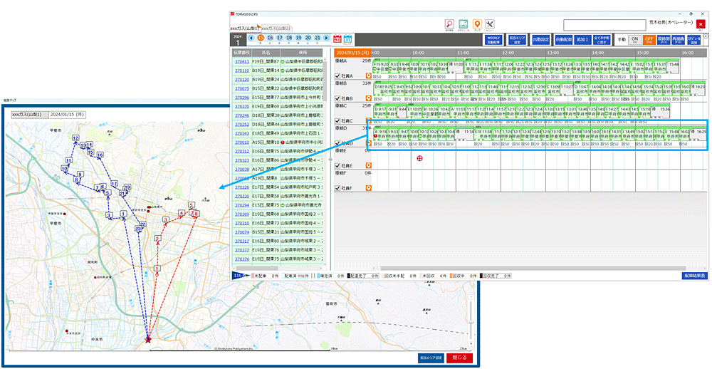Screen dimensions: 712x369
Task: Click the 2024/01/15 (月) date header
Action: [353, 53]
